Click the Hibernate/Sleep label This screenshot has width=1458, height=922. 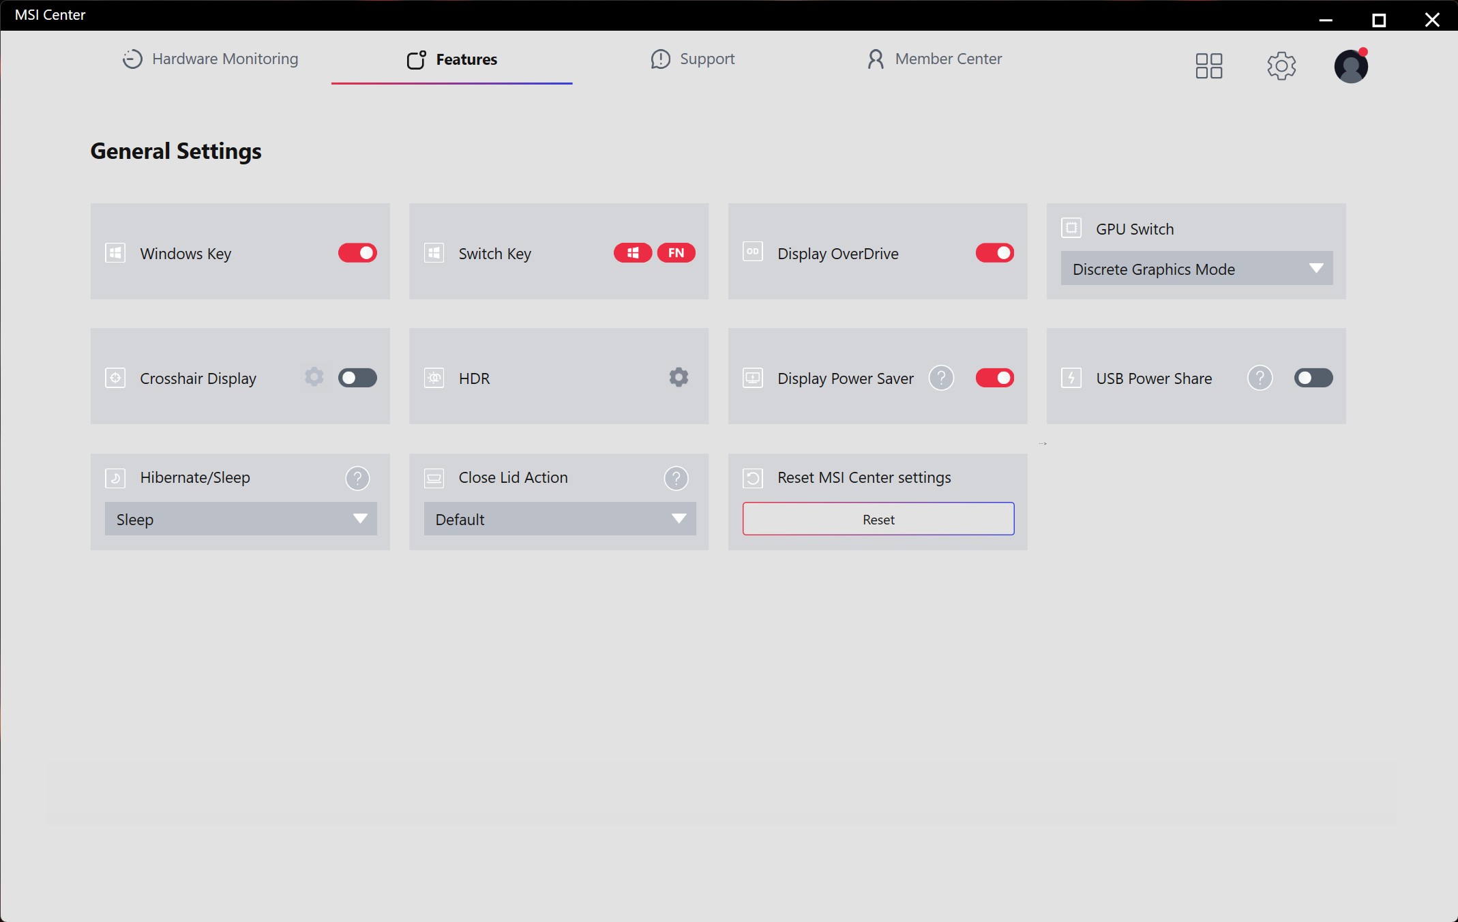point(195,477)
